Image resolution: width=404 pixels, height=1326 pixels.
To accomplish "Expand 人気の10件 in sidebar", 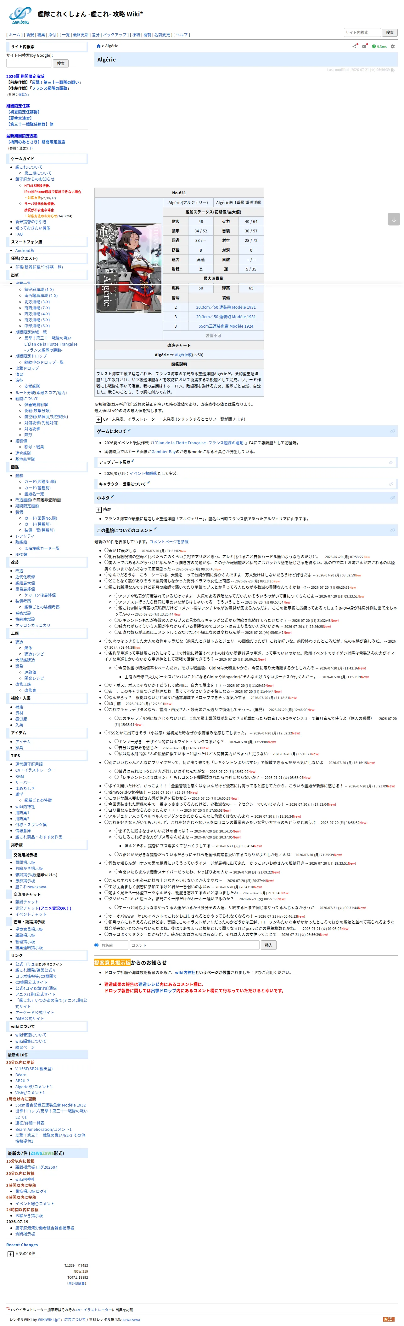I will pos(10,1254).
